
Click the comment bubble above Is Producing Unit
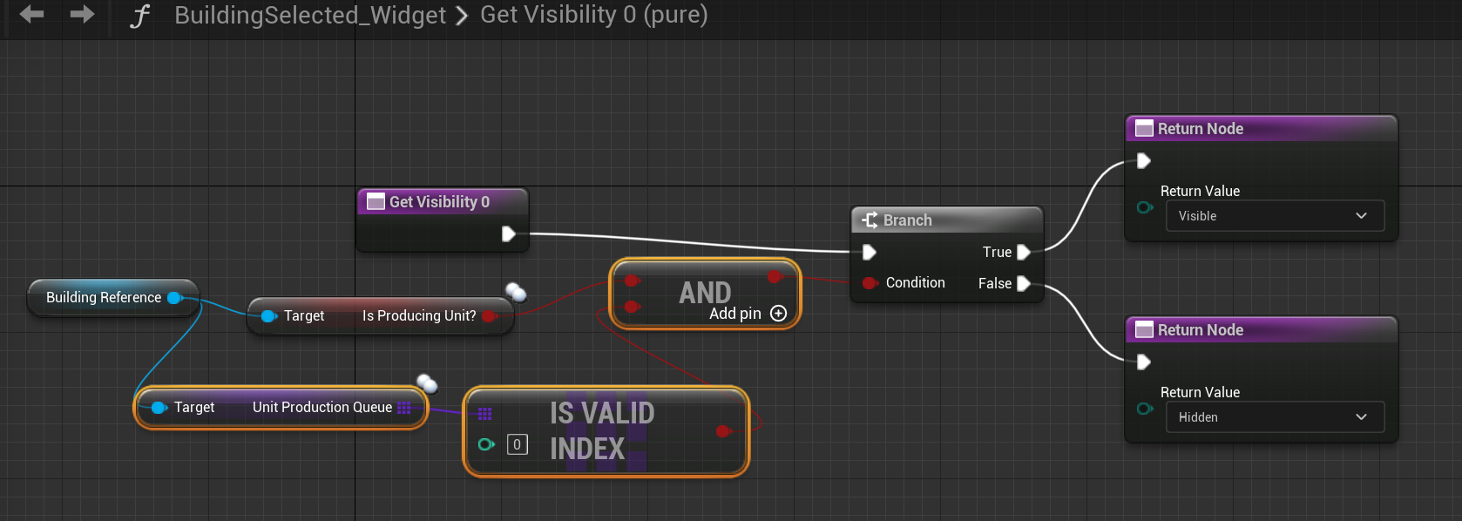tap(516, 293)
